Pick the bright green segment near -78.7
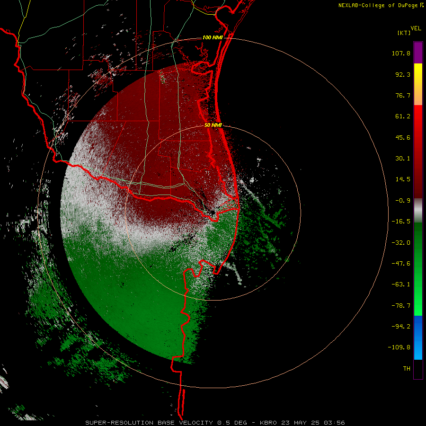Image resolution: width=426 pixels, height=426 pixels. [x=418, y=304]
